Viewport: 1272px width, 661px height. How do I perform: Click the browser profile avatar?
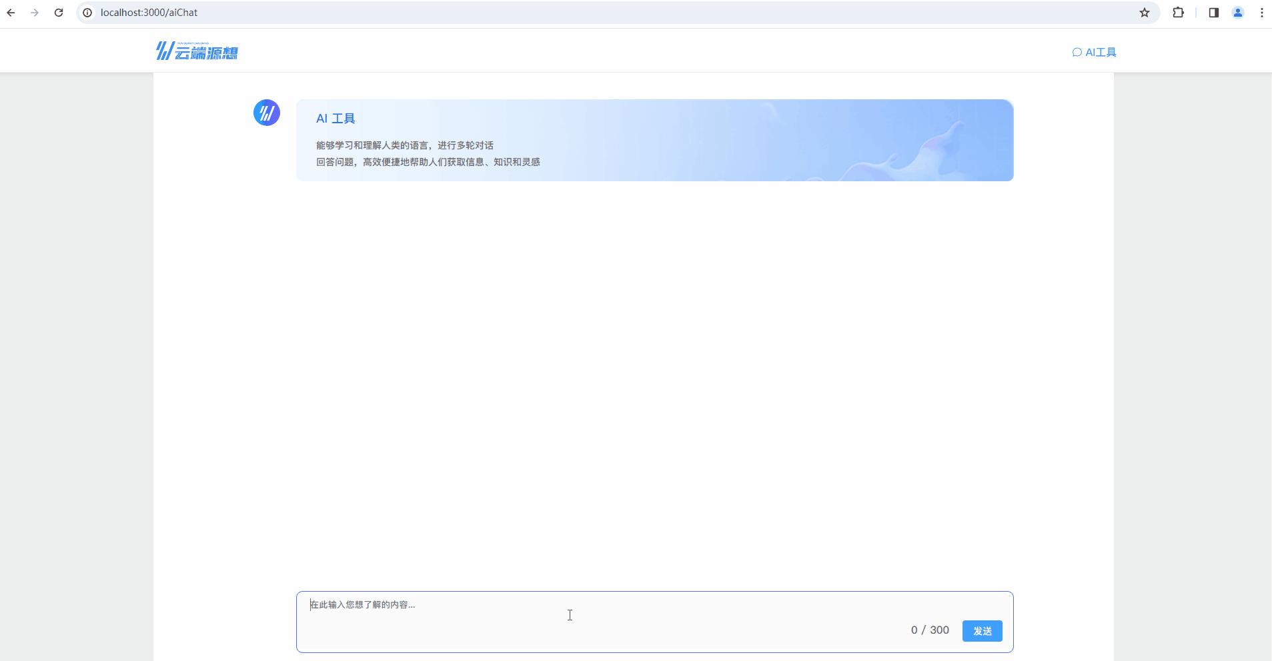pyautogui.click(x=1238, y=12)
